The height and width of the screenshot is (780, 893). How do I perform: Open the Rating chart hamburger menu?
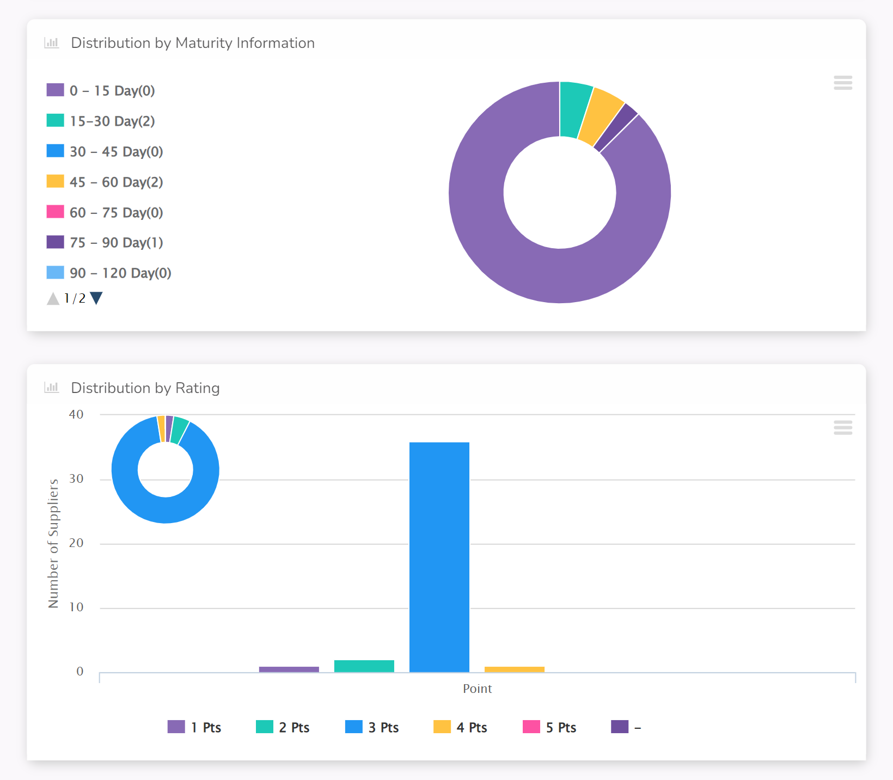(x=843, y=428)
